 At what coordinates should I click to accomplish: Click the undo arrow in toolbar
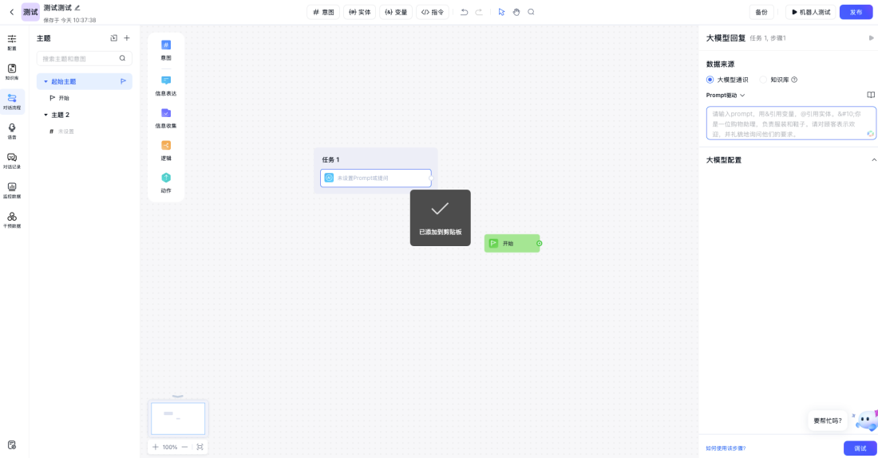[x=464, y=12]
